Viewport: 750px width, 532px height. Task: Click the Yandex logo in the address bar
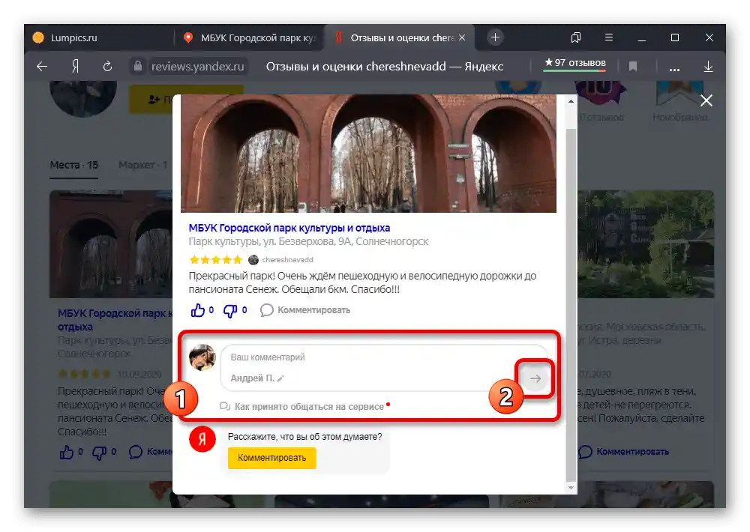click(73, 66)
